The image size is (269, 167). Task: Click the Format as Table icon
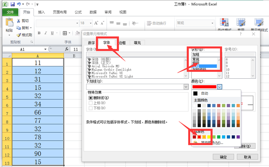click(x=241, y=22)
